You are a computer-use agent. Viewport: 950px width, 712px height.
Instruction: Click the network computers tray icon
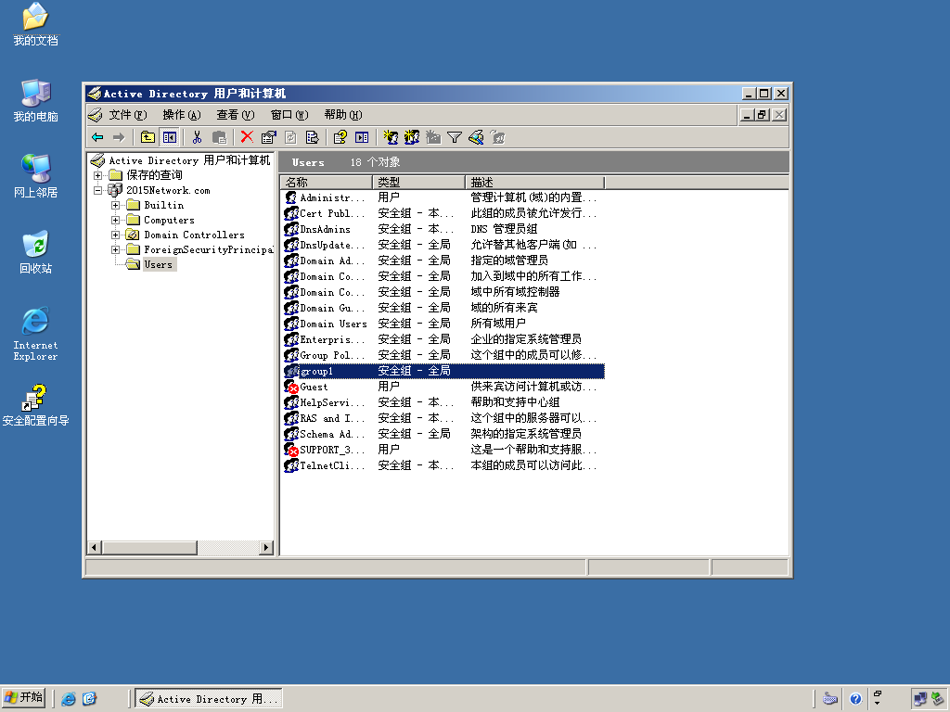point(919,699)
